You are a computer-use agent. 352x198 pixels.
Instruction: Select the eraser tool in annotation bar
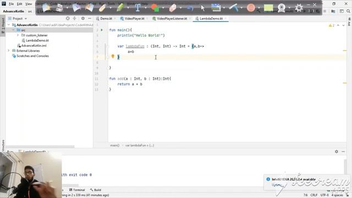coord(172,8)
